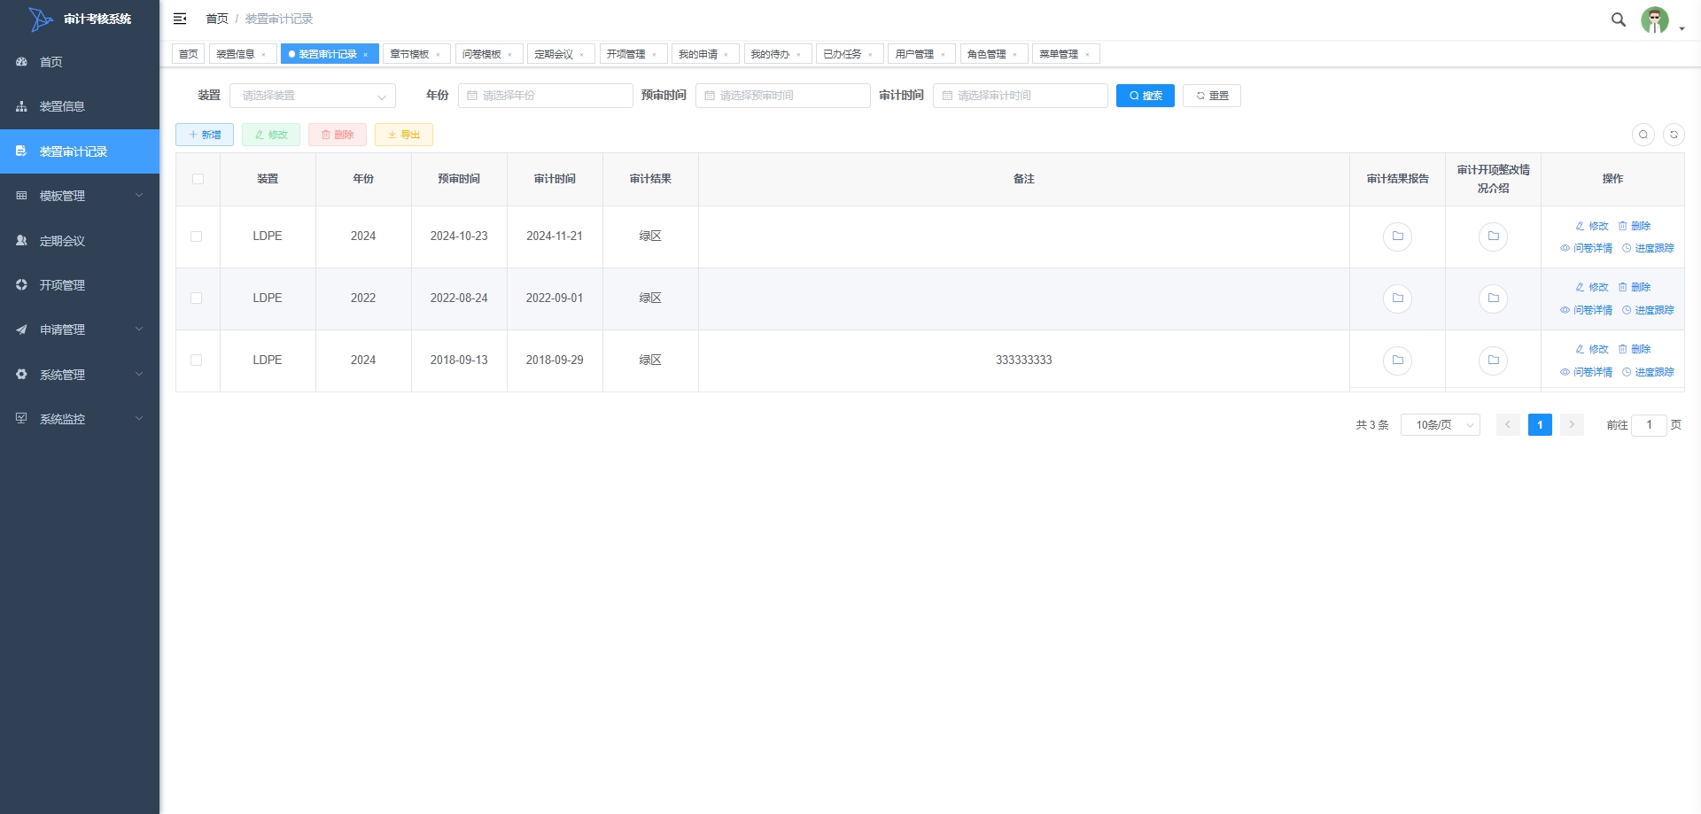Click the round refresh table icon
This screenshot has width=1701, height=814.
[x=1674, y=135]
